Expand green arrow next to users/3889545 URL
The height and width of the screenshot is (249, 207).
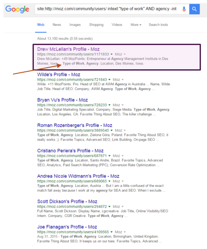point(112,130)
